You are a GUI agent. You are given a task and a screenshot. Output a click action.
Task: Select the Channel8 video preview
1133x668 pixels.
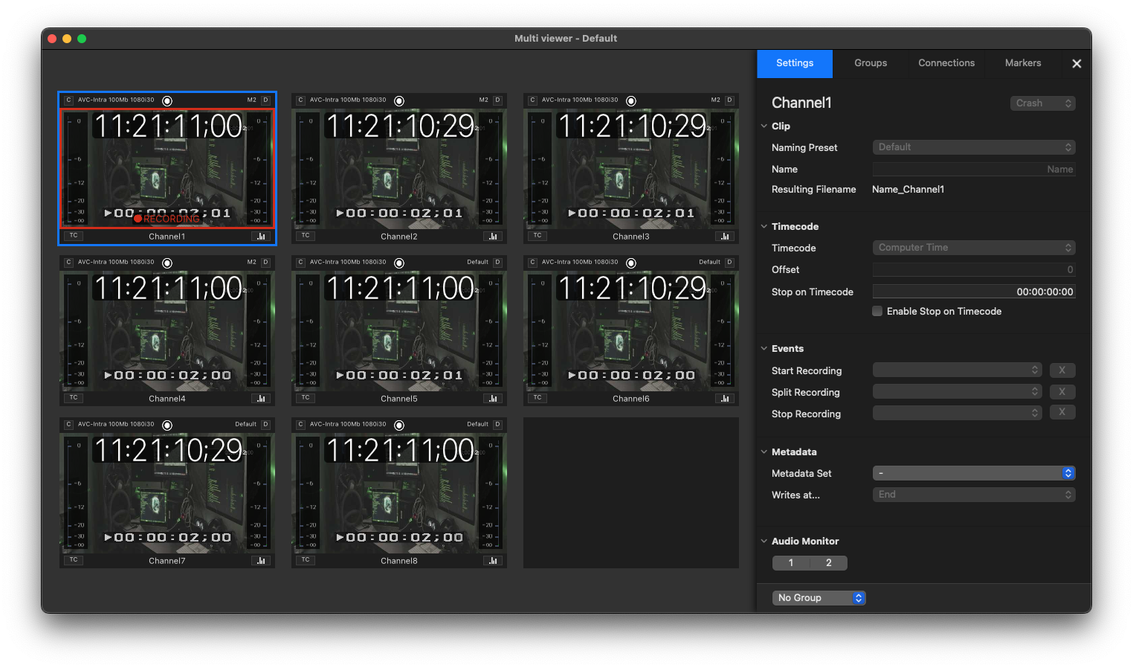coord(399,493)
